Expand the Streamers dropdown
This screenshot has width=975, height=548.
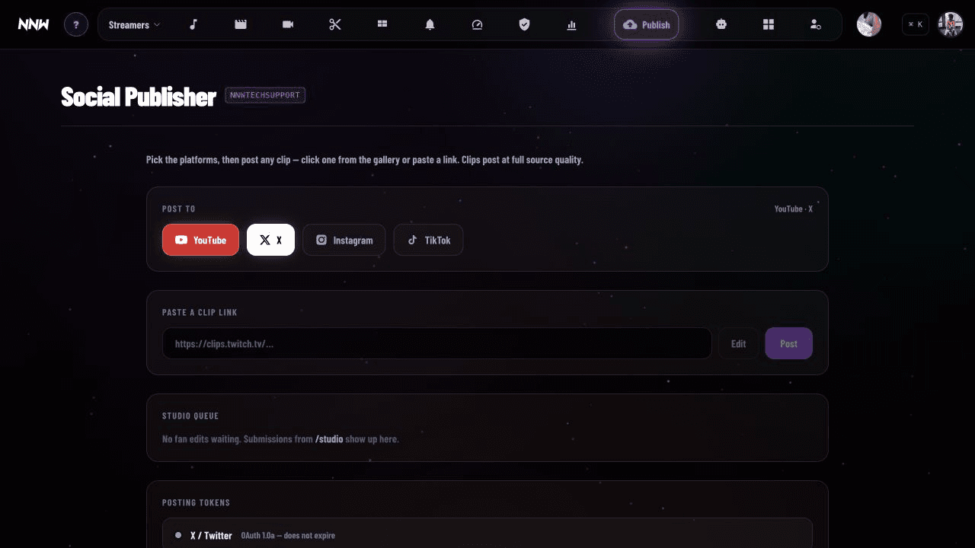tap(135, 25)
